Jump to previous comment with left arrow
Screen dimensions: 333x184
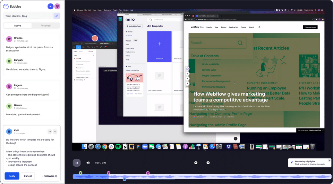click(196, 163)
